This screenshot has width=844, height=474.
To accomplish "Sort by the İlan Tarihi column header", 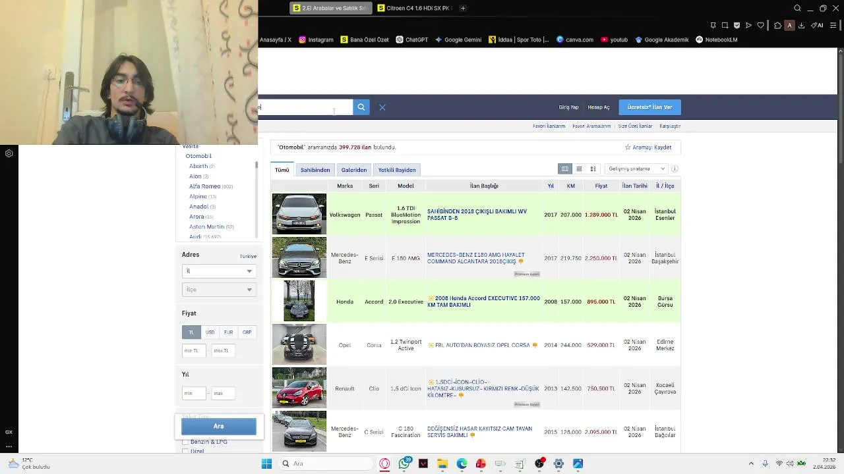I will coord(635,186).
